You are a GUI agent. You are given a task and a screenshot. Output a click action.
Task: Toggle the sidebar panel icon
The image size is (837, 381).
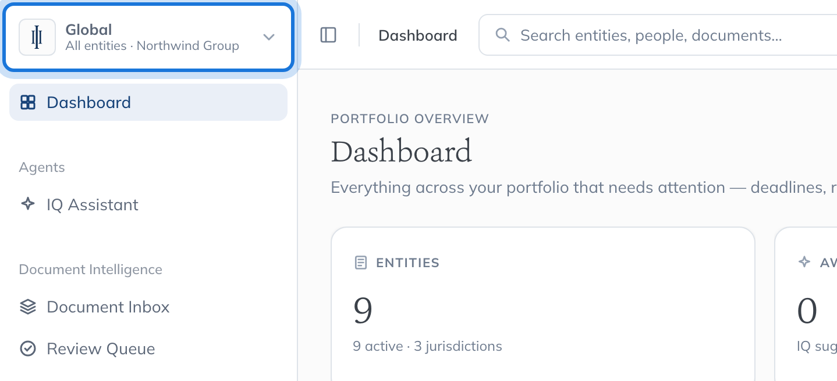328,35
